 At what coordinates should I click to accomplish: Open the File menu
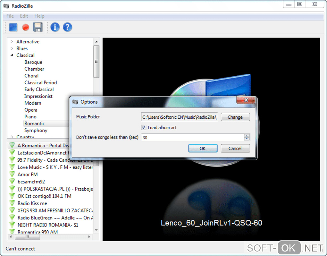(10, 16)
